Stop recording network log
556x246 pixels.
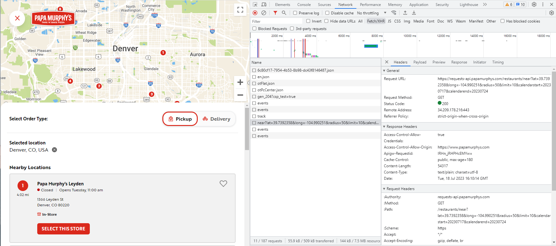click(255, 13)
